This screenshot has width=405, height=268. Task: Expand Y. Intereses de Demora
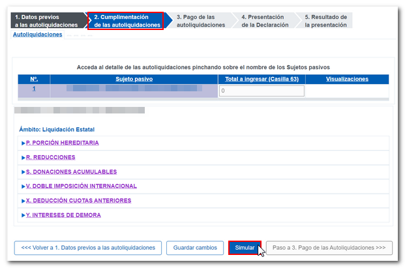[63, 215]
